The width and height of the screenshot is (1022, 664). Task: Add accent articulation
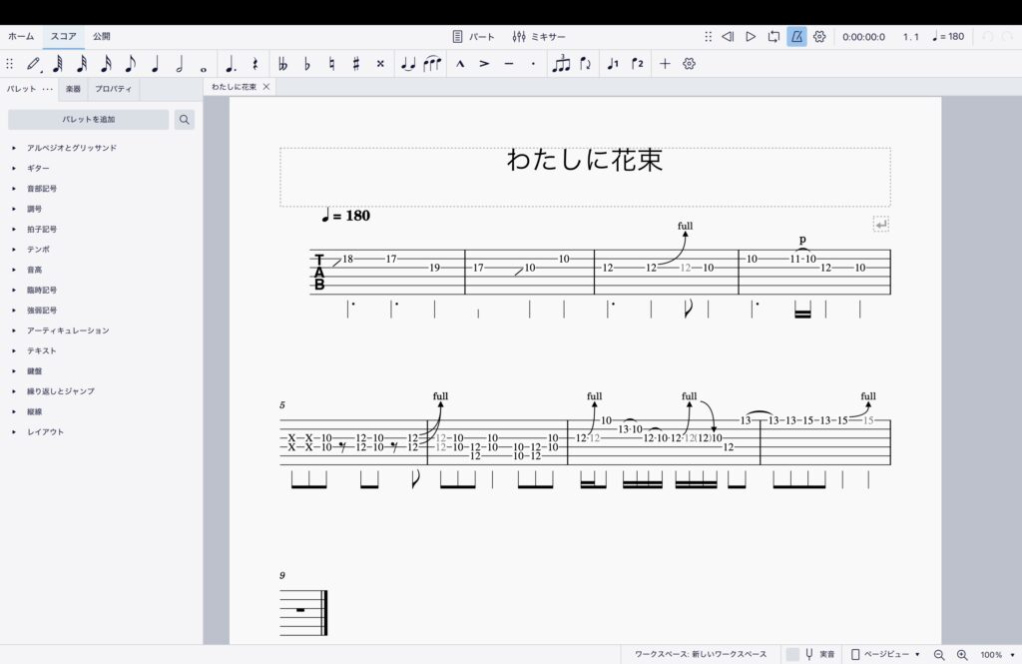click(x=484, y=64)
